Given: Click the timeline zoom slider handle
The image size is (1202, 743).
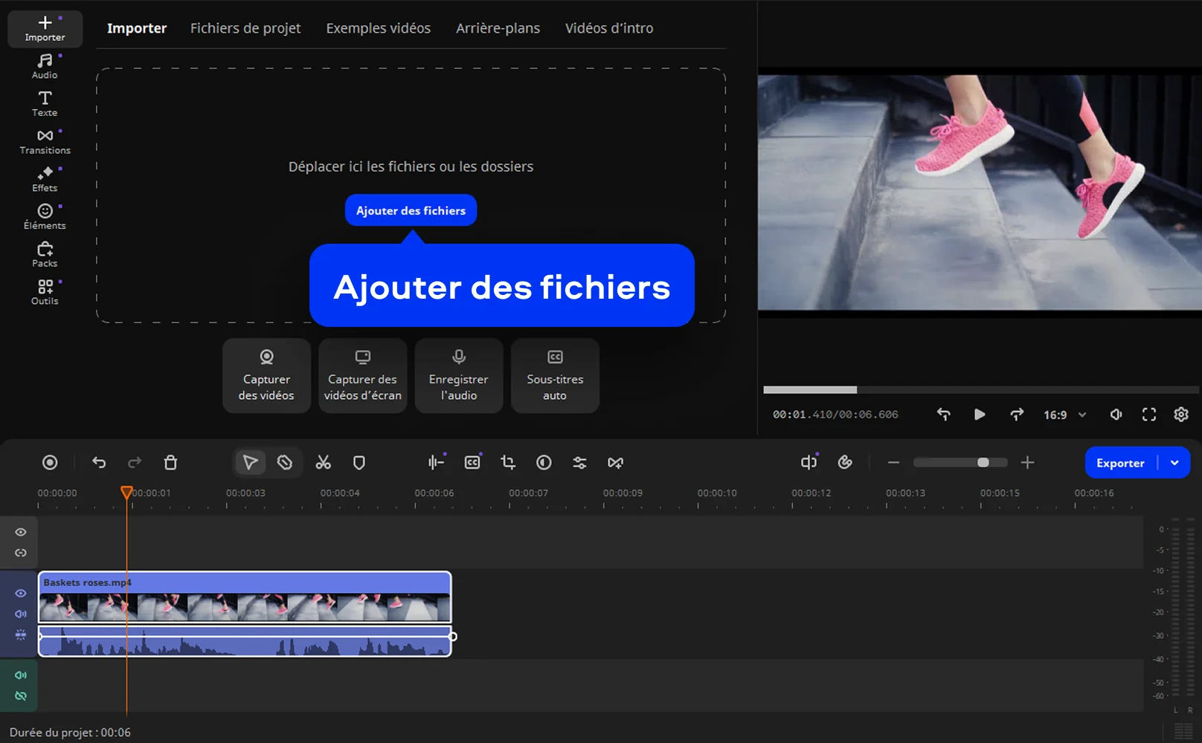Looking at the screenshot, I should point(983,463).
